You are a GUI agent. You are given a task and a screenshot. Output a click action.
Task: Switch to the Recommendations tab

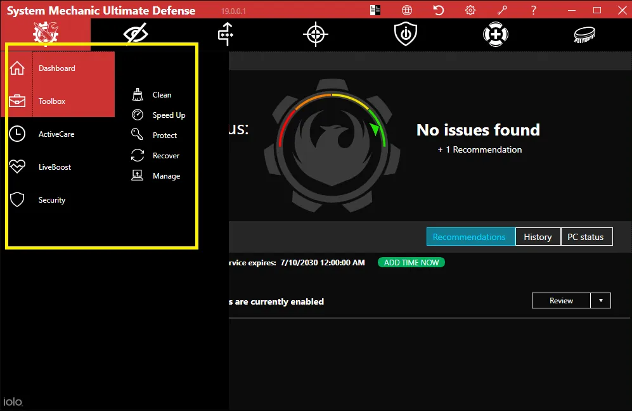[x=471, y=237]
